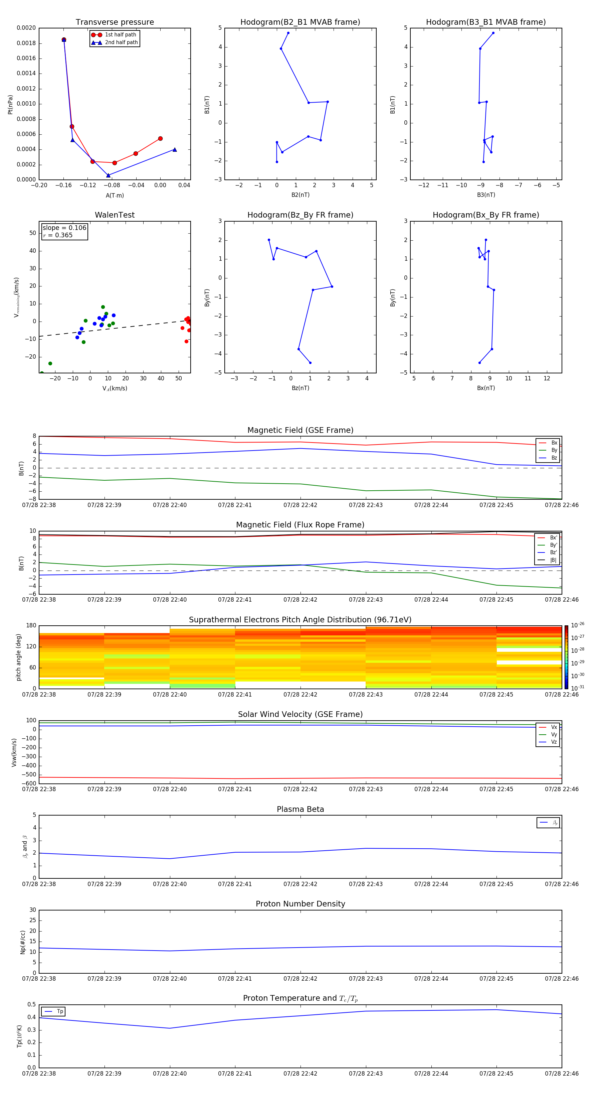The image size is (601, 1103).
Task: Click the 'B3(nT)' x-axis label
Action: (486, 195)
